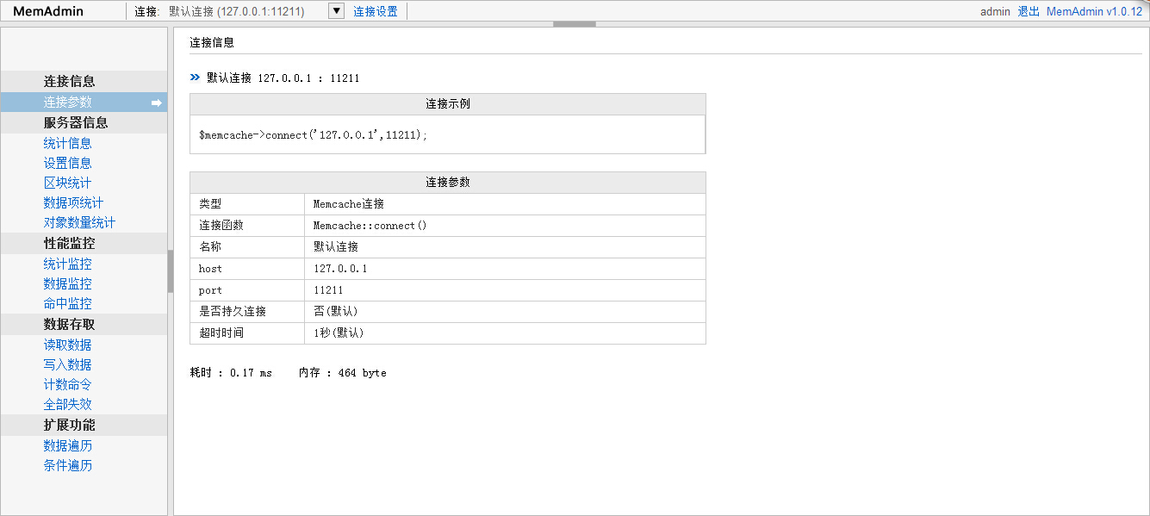This screenshot has width=1150, height=516.
Task: Click the 是否持久连接 row label
Action: [233, 312]
